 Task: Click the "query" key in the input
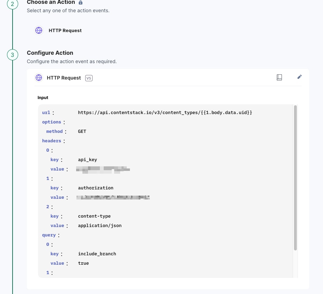[49, 235]
